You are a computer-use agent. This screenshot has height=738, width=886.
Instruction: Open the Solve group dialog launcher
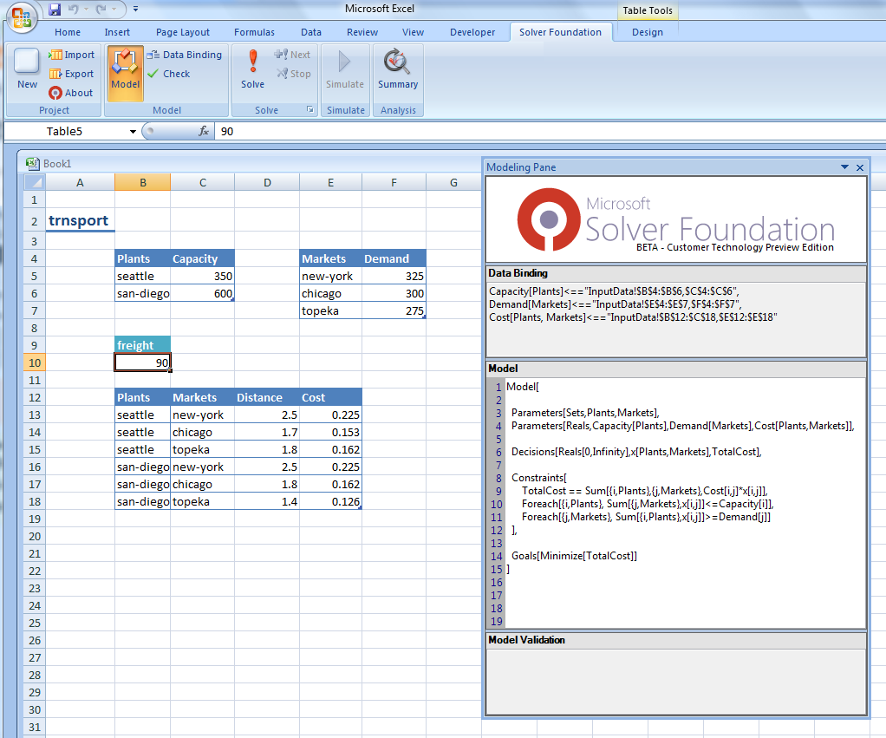(x=309, y=110)
